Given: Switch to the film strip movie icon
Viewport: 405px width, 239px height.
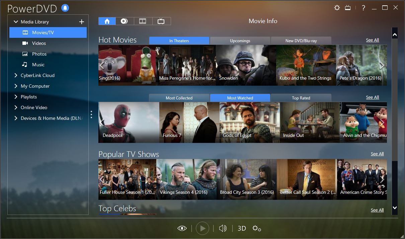Looking at the screenshot, I should [143, 21].
